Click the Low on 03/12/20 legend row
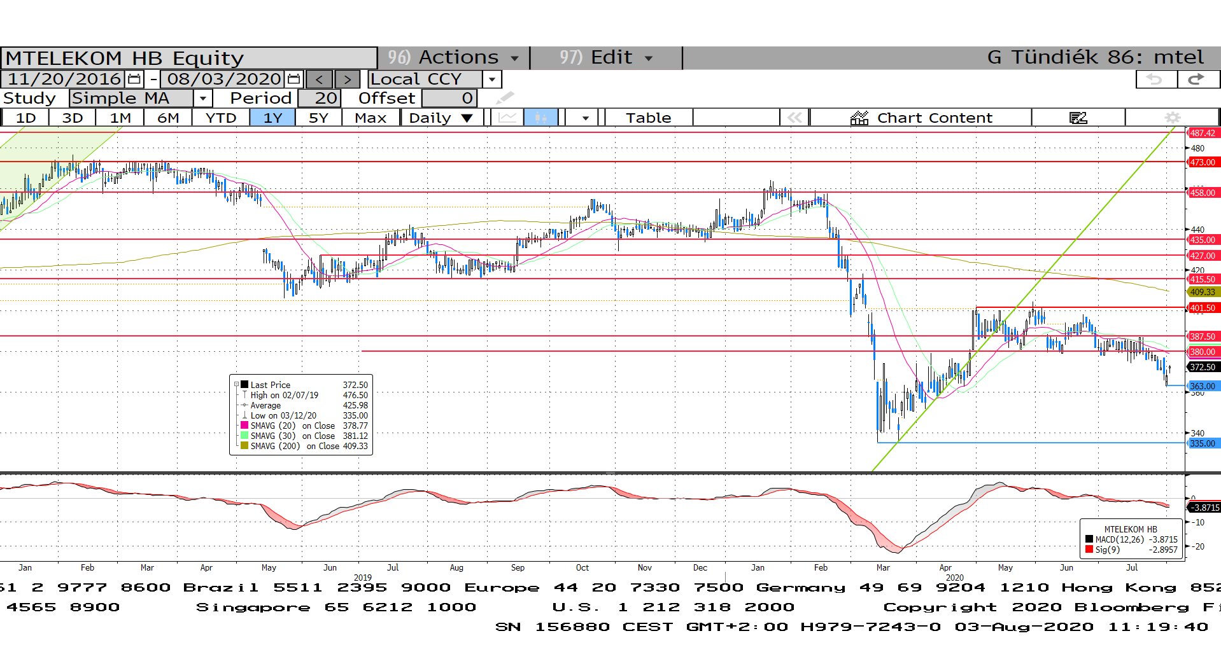1221x652 pixels. 304,415
